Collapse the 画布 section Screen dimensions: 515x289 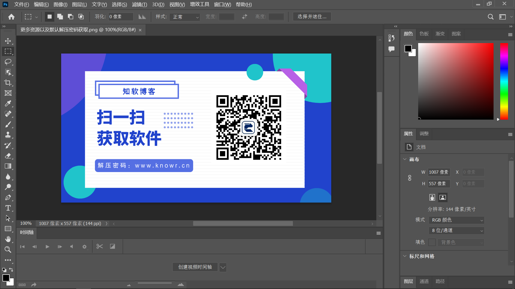tap(405, 159)
